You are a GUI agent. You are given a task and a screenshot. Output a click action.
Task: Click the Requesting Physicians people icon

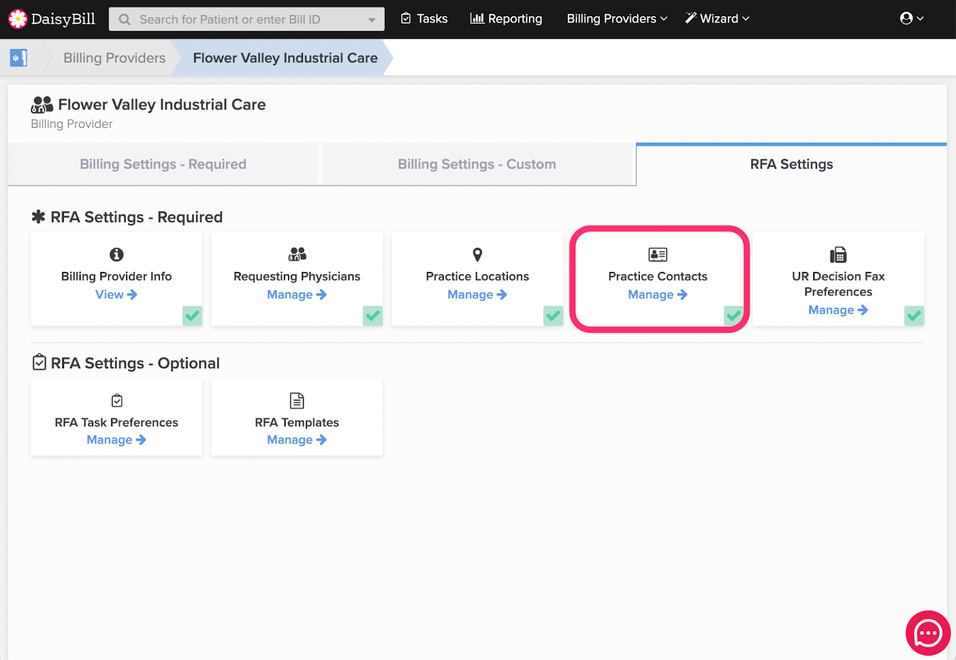click(x=296, y=255)
